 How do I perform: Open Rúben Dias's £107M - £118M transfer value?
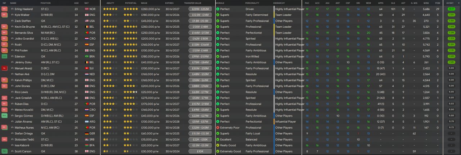point(200,104)
